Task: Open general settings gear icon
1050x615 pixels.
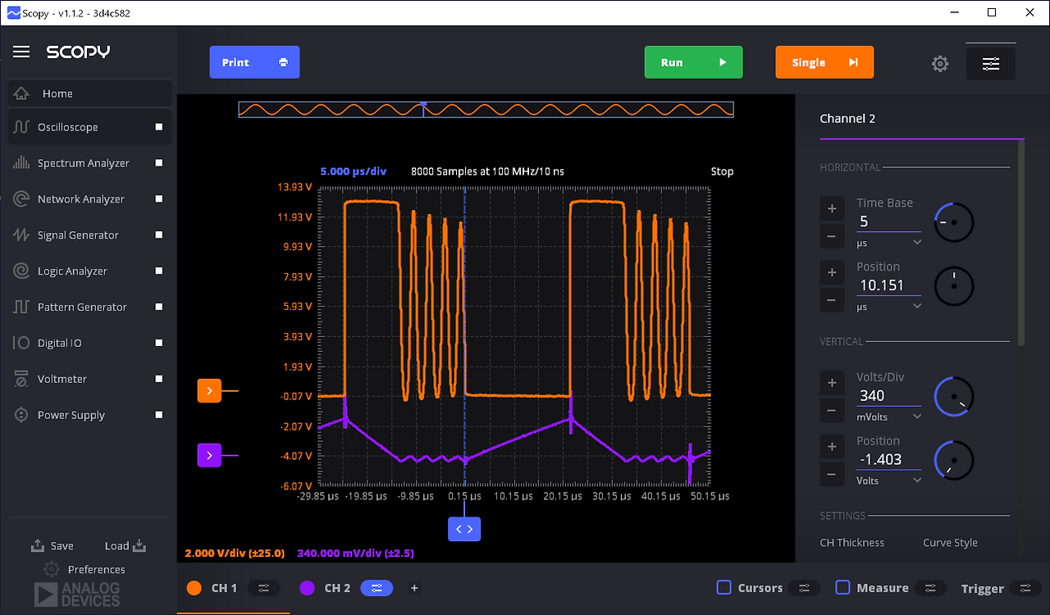Action: pyautogui.click(x=940, y=63)
